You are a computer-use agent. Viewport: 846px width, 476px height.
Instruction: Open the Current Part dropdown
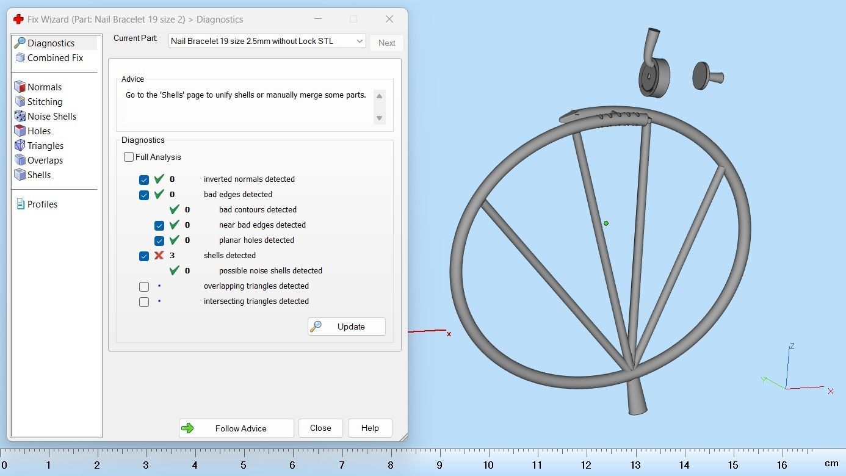pyautogui.click(x=267, y=41)
